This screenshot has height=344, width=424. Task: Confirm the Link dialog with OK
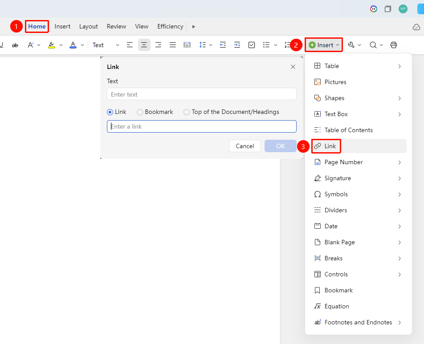(x=281, y=146)
